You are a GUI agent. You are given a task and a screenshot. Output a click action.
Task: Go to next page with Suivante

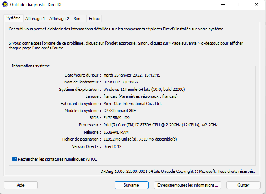[x=131, y=185]
